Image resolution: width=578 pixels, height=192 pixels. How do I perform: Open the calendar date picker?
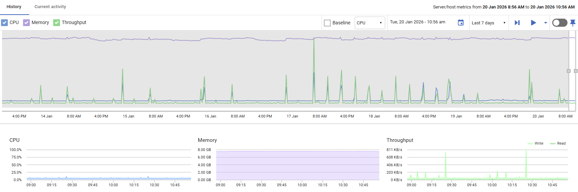(x=460, y=23)
